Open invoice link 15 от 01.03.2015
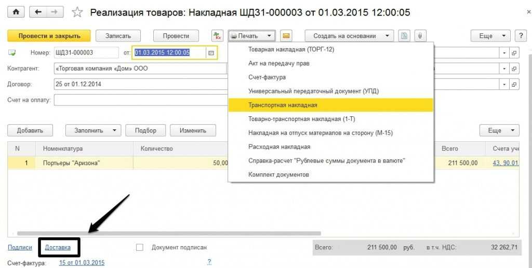Image resolution: width=532 pixels, height=268 pixels. click(82, 263)
